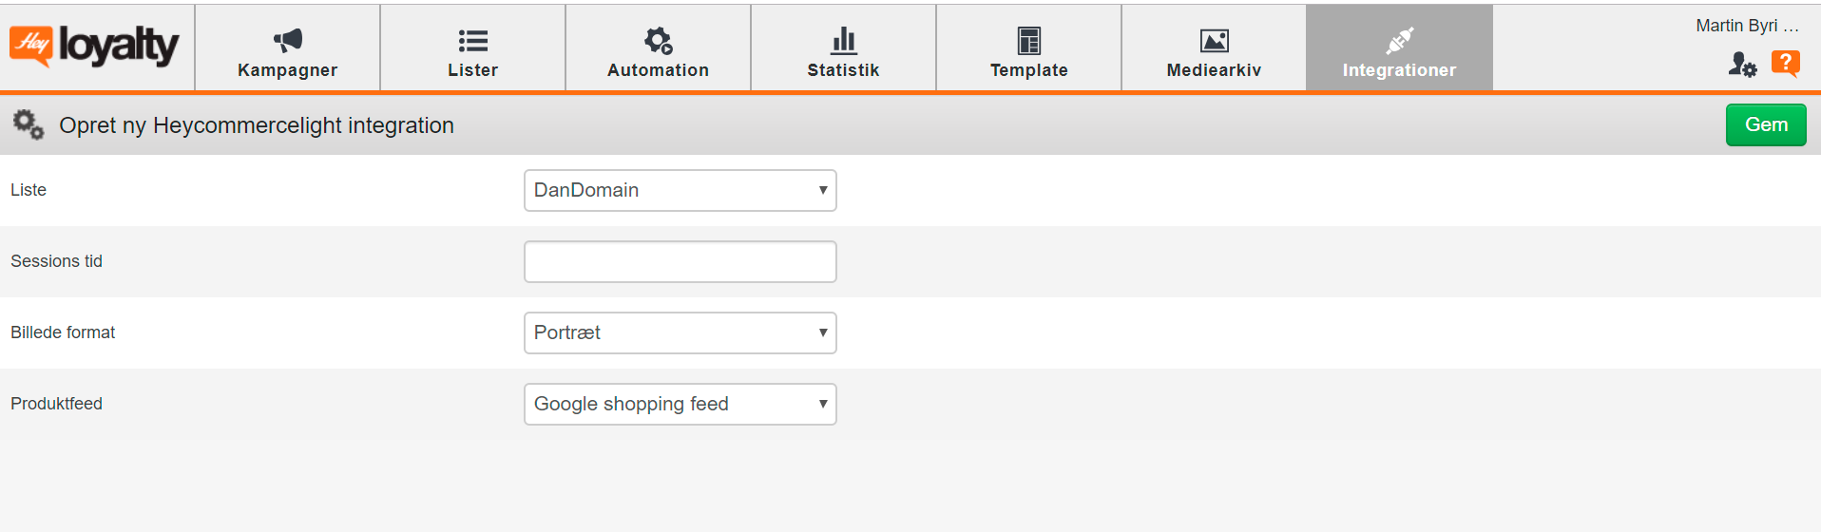The image size is (1821, 532).
Task: Expand Produktfeed Google shopping feed dropdown
Action: click(680, 404)
